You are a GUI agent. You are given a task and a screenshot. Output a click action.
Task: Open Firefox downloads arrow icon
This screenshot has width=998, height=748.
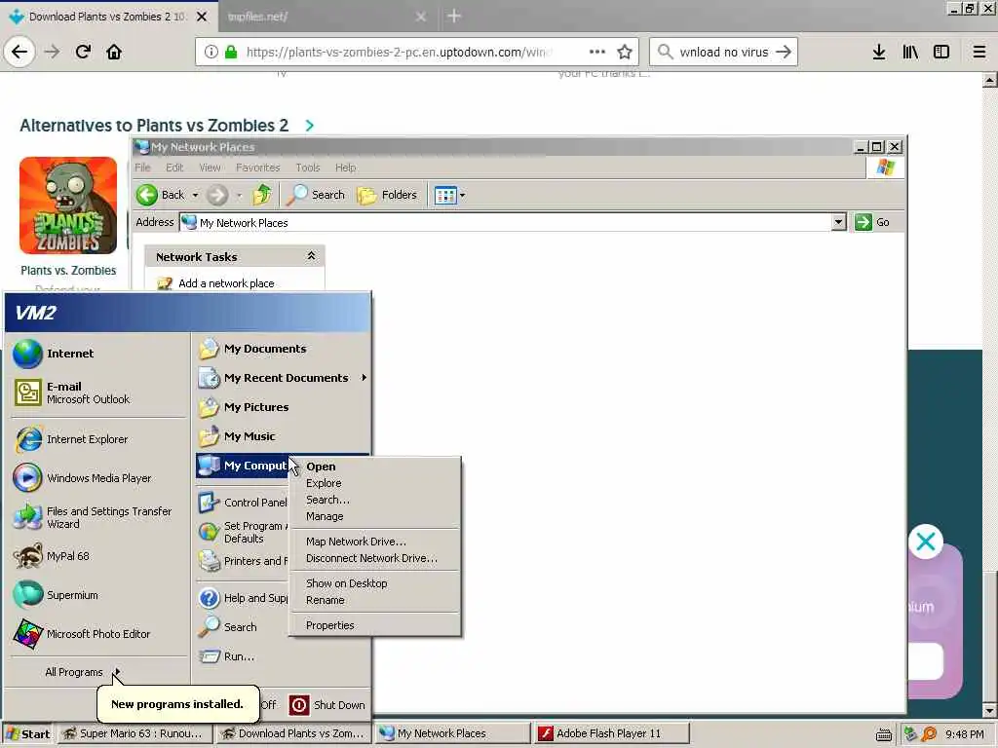point(879,52)
